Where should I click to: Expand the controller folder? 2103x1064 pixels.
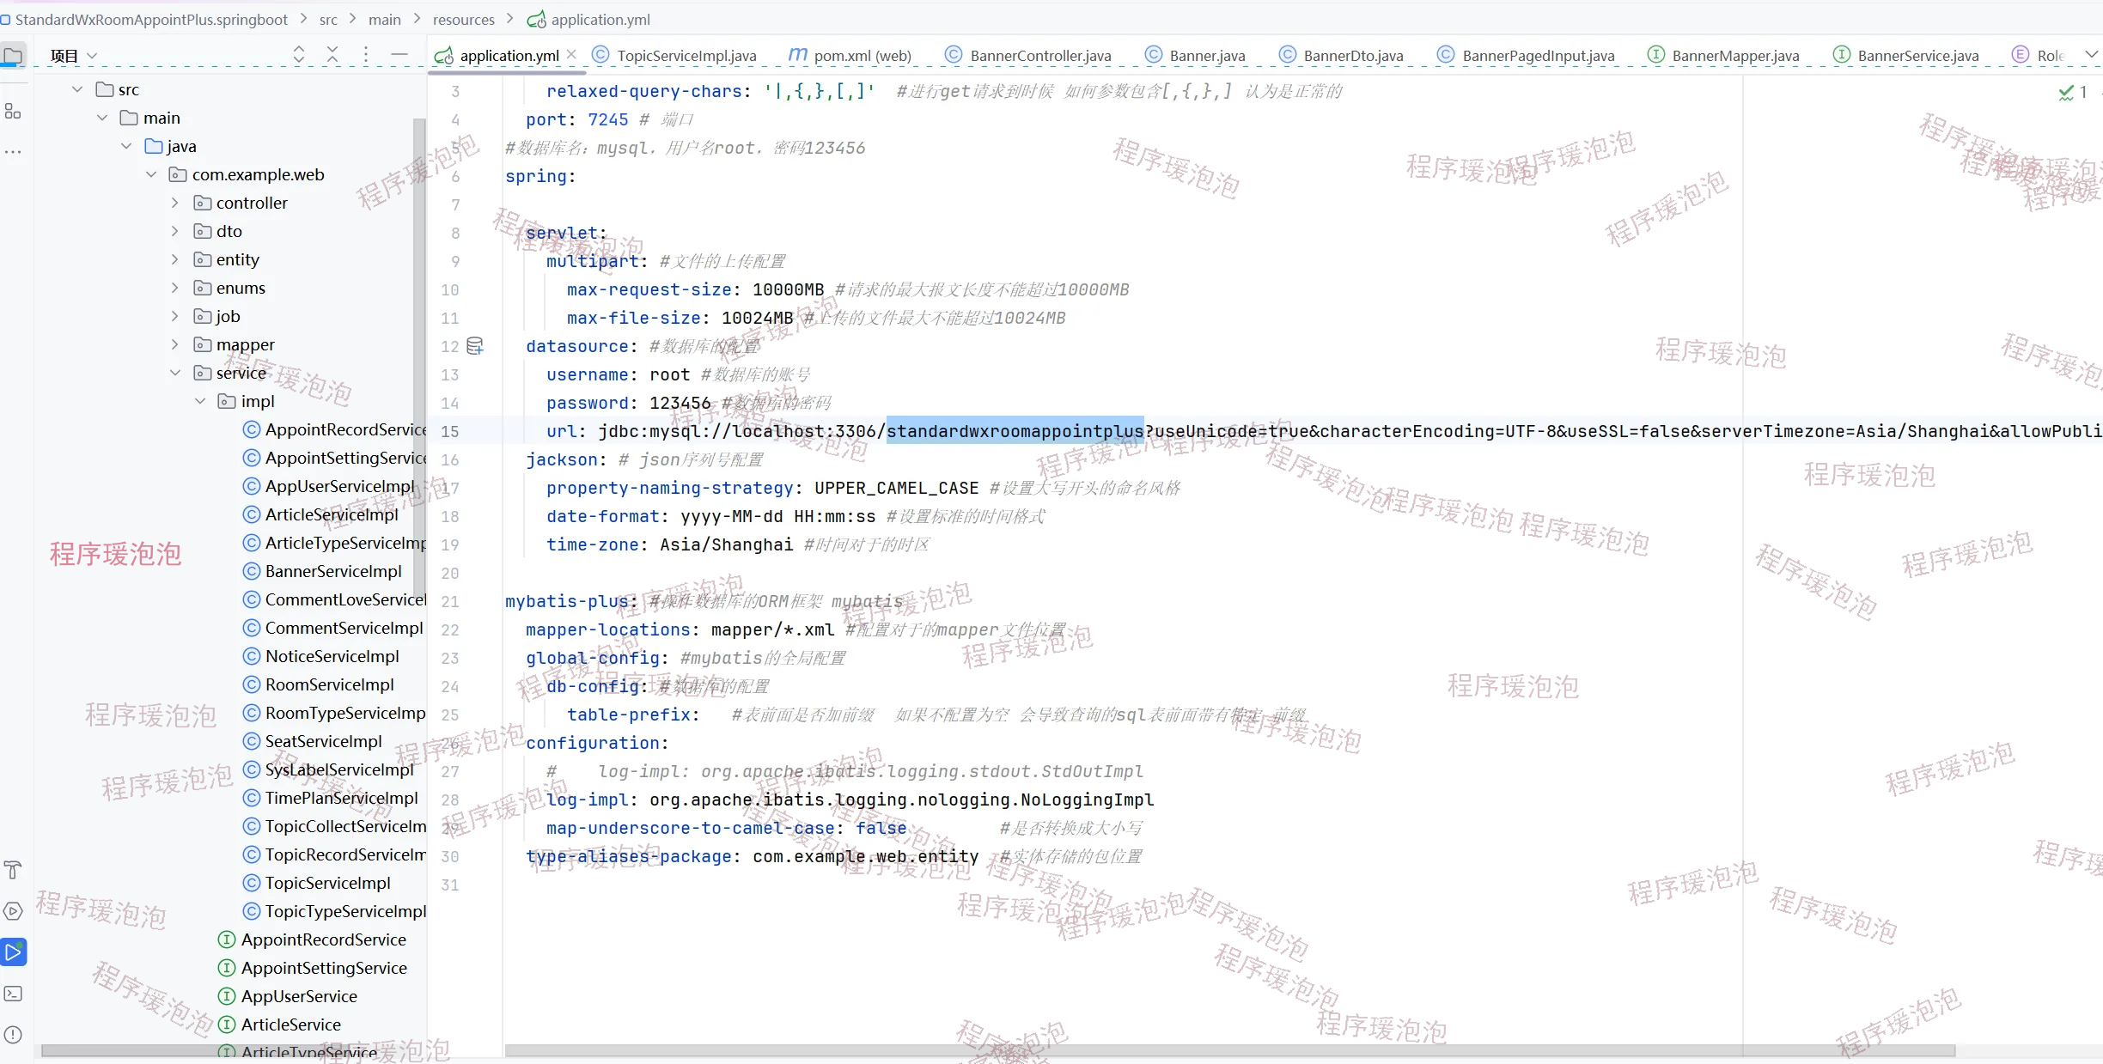pyautogui.click(x=175, y=203)
